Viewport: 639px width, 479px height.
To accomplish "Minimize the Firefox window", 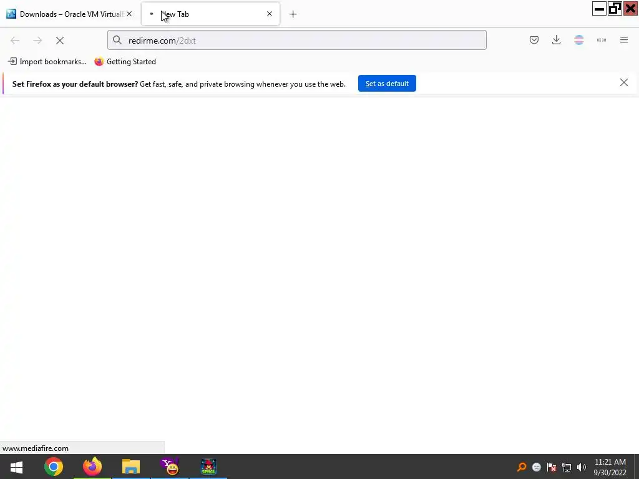I will [x=599, y=9].
